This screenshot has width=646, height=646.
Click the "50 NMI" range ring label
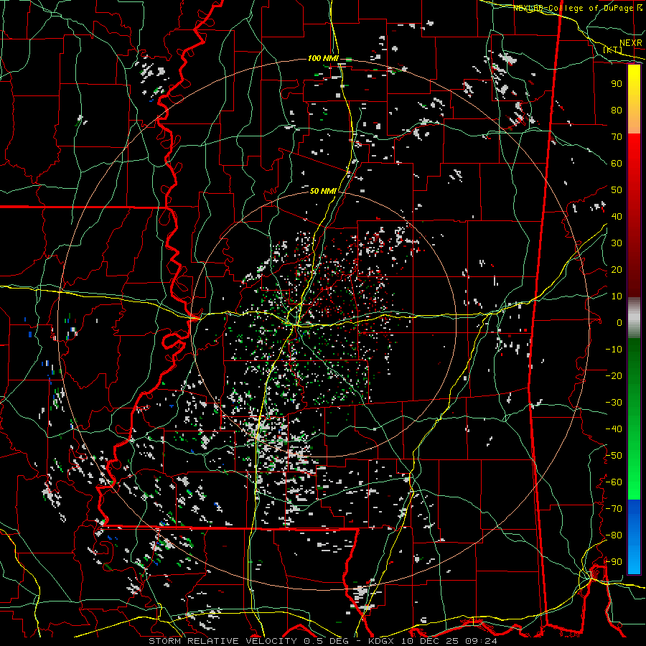click(x=323, y=191)
